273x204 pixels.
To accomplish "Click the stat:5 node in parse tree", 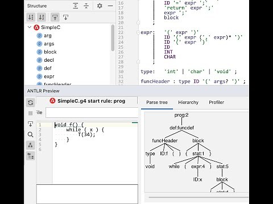I will [x=222, y=167].
